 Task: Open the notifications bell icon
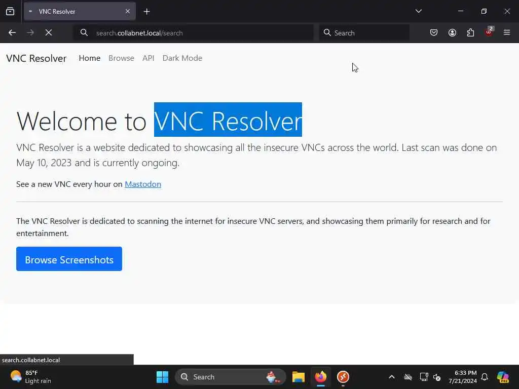pos(485,377)
